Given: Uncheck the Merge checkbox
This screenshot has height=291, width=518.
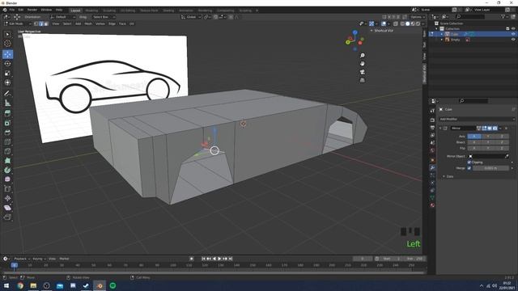Looking at the screenshot, I should (x=469, y=168).
